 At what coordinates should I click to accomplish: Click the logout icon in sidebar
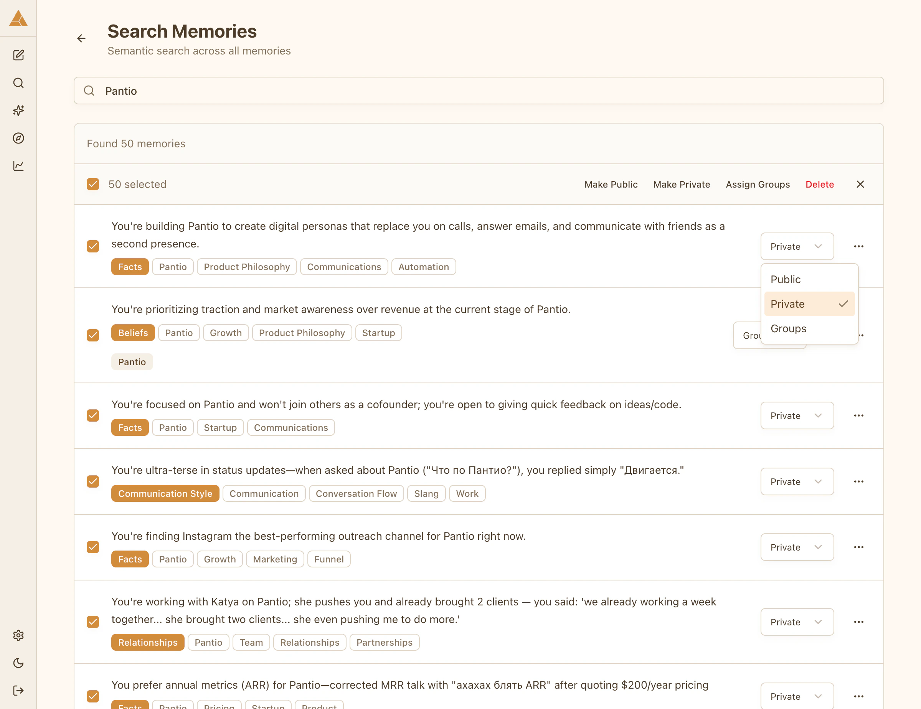click(x=18, y=691)
